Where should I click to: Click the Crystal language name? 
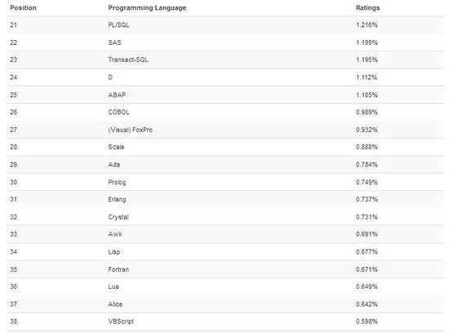tap(118, 217)
